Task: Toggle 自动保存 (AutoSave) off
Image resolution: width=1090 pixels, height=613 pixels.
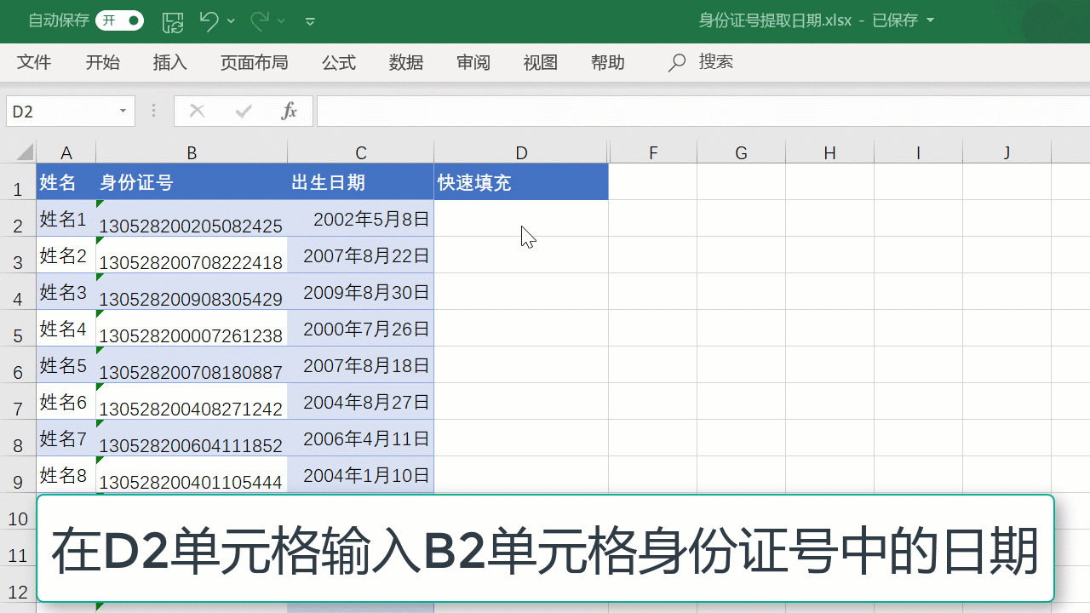Action: tap(119, 20)
